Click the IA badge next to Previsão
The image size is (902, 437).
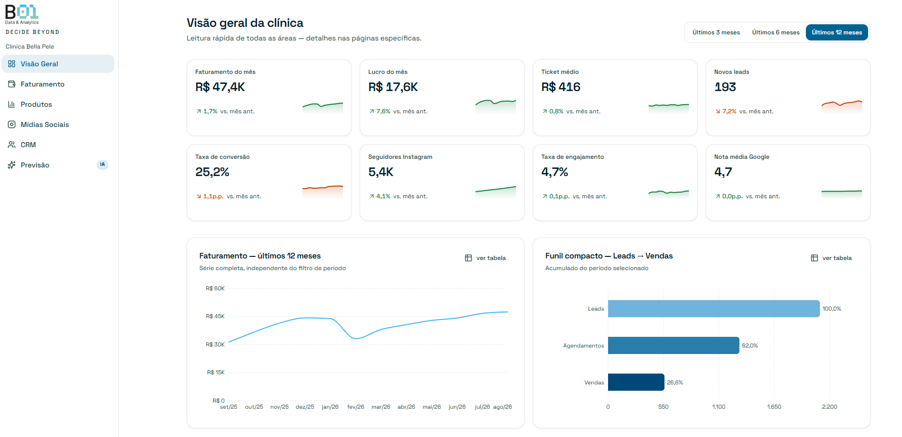coord(102,164)
